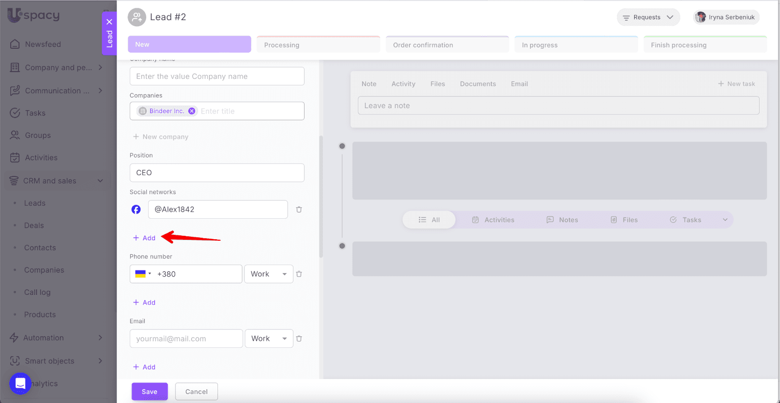This screenshot has height=403, width=780.
Task: Close the Lead panel with X icon
Action: [x=109, y=22]
